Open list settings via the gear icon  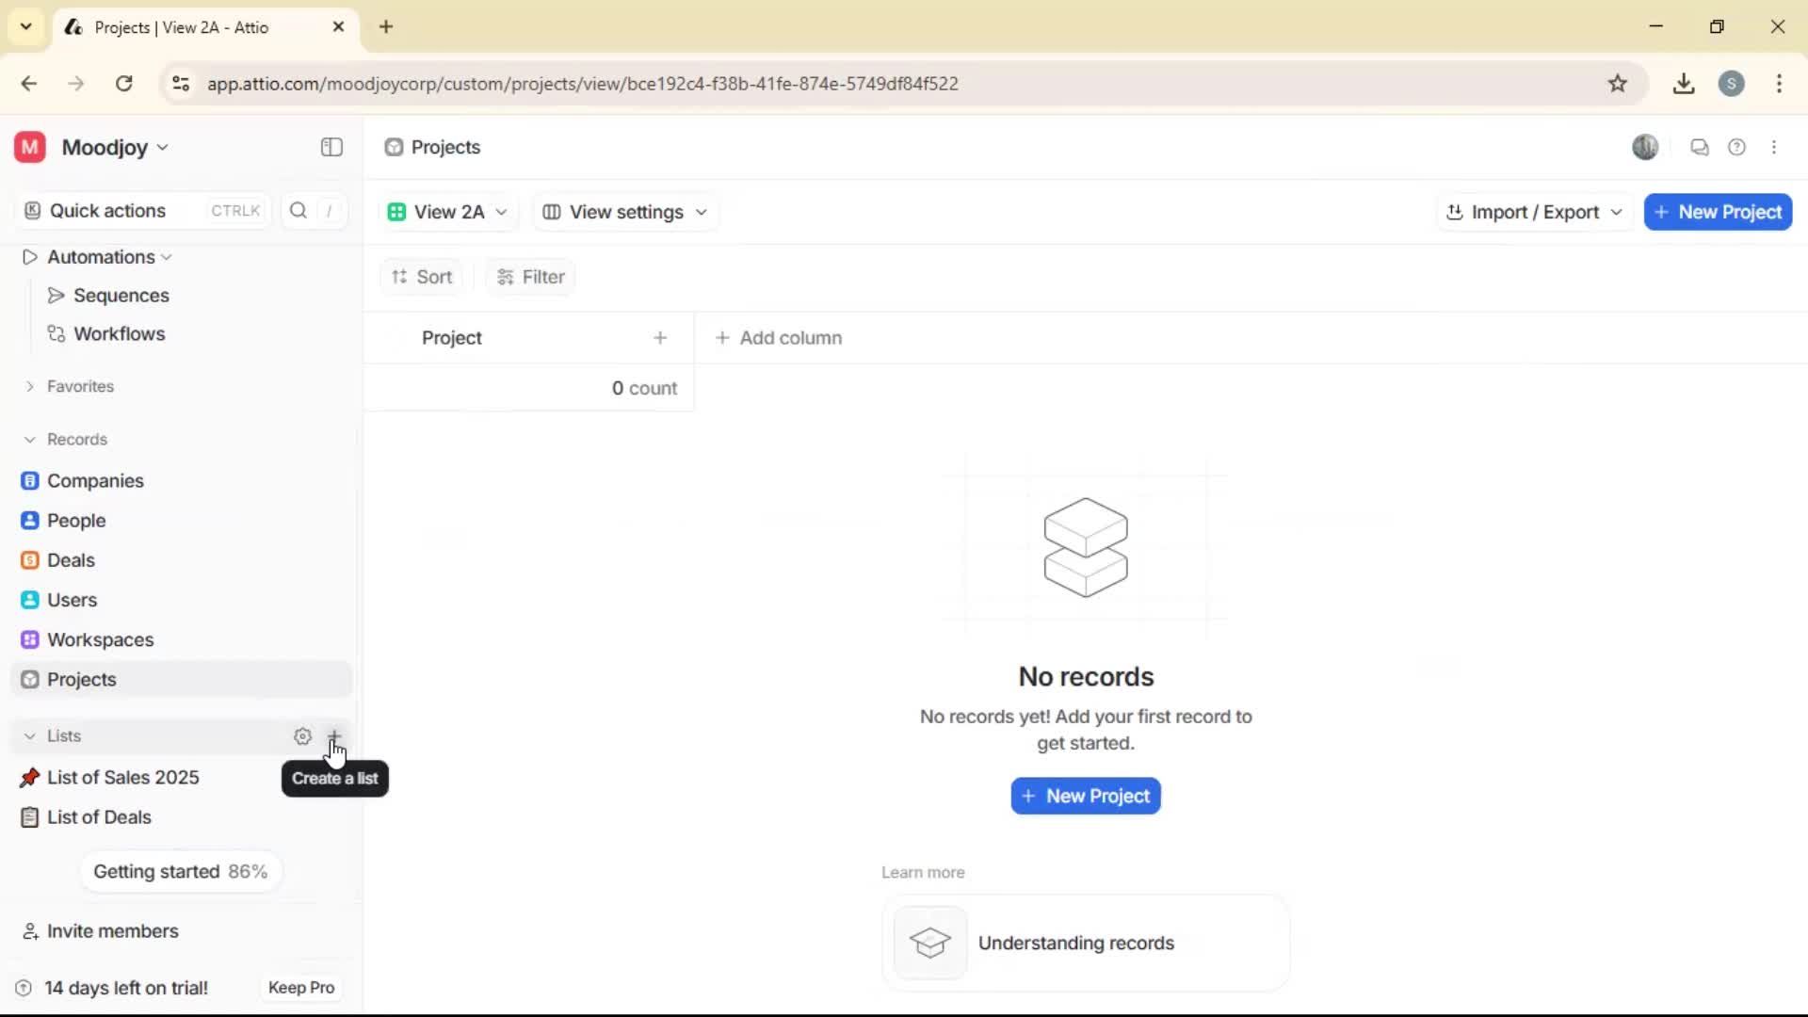point(302,735)
